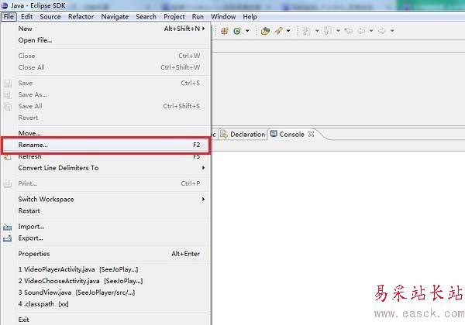465x325 pixels.
Task: Click the Search flashlight toolbar icon
Action: pyautogui.click(x=278, y=31)
